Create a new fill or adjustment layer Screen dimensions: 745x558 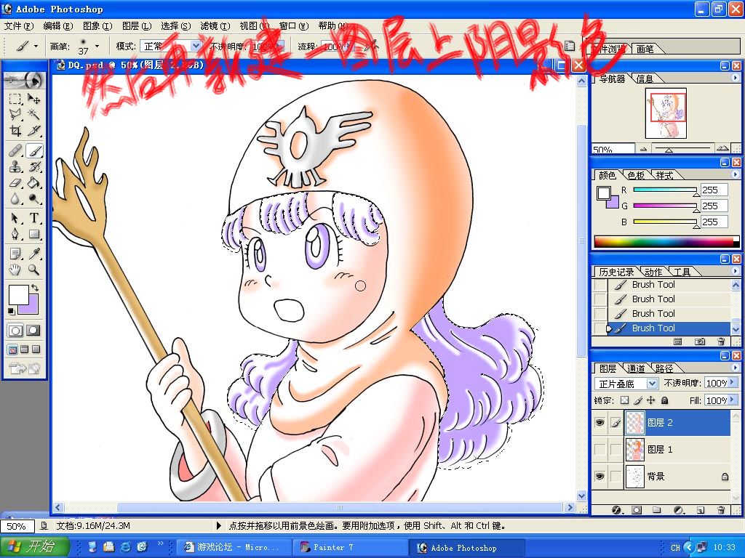point(679,510)
